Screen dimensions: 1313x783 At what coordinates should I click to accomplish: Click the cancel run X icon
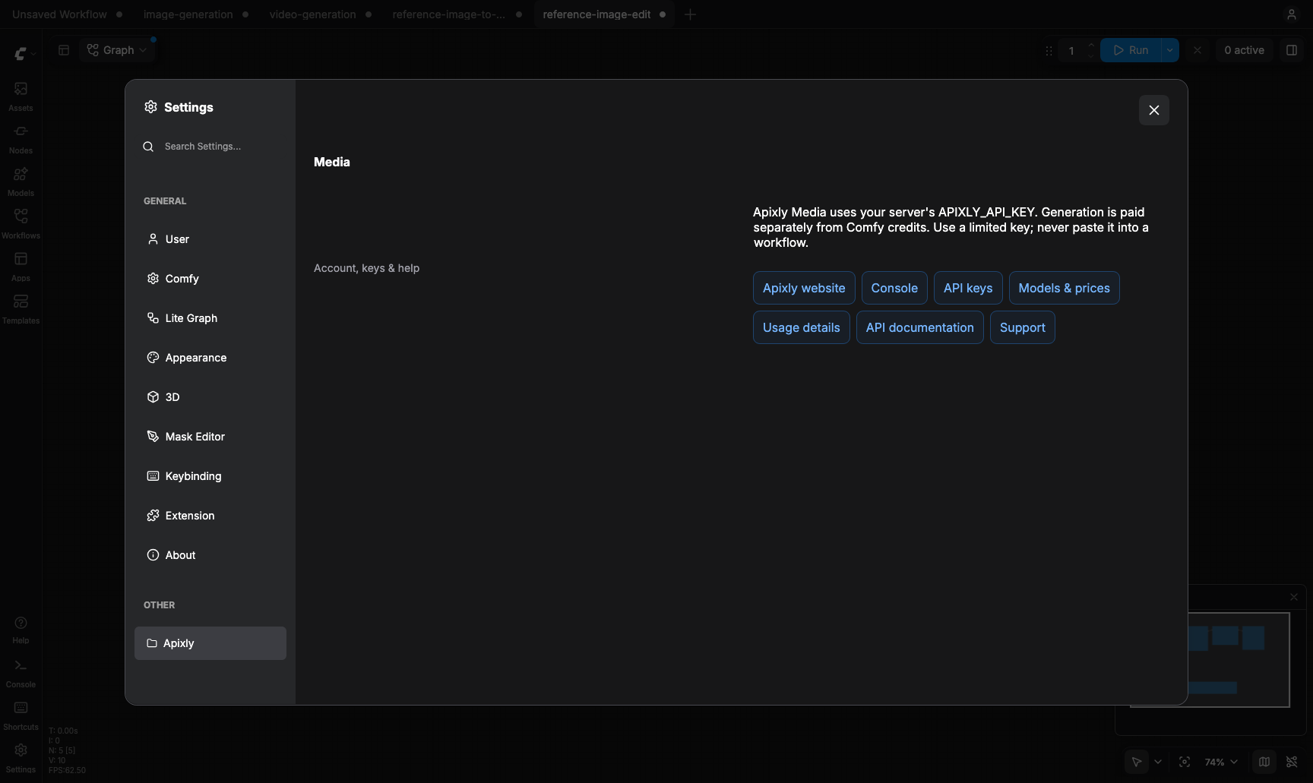(x=1198, y=50)
